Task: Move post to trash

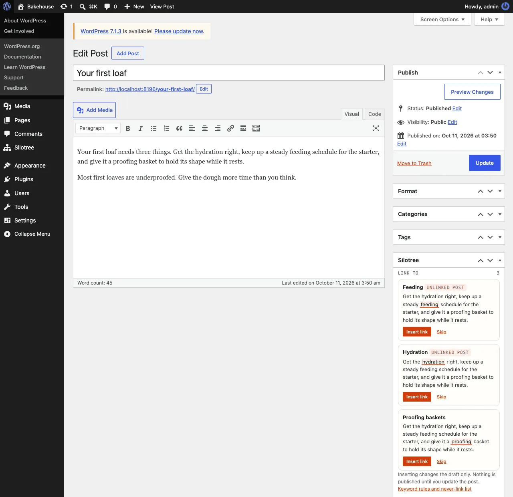Action: [x=414, y=163]
